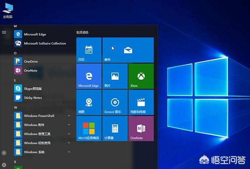Expand Windows PowerShell folder chevron

coord(69,116)
